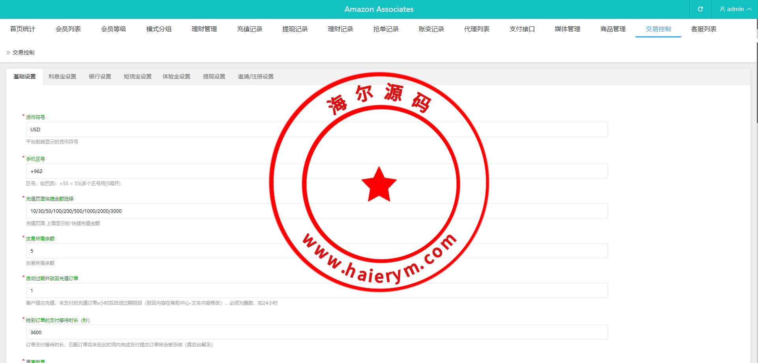
Task: Open the 提现设置 tab
Action: pyautogui.click(x=214, y=76)
